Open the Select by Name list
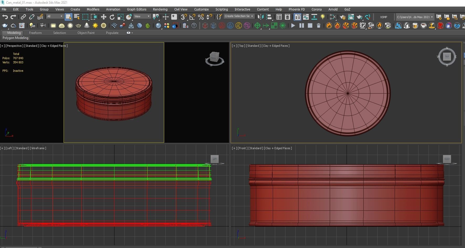Viewport: 465px width, 248px height. click(77, 17)
